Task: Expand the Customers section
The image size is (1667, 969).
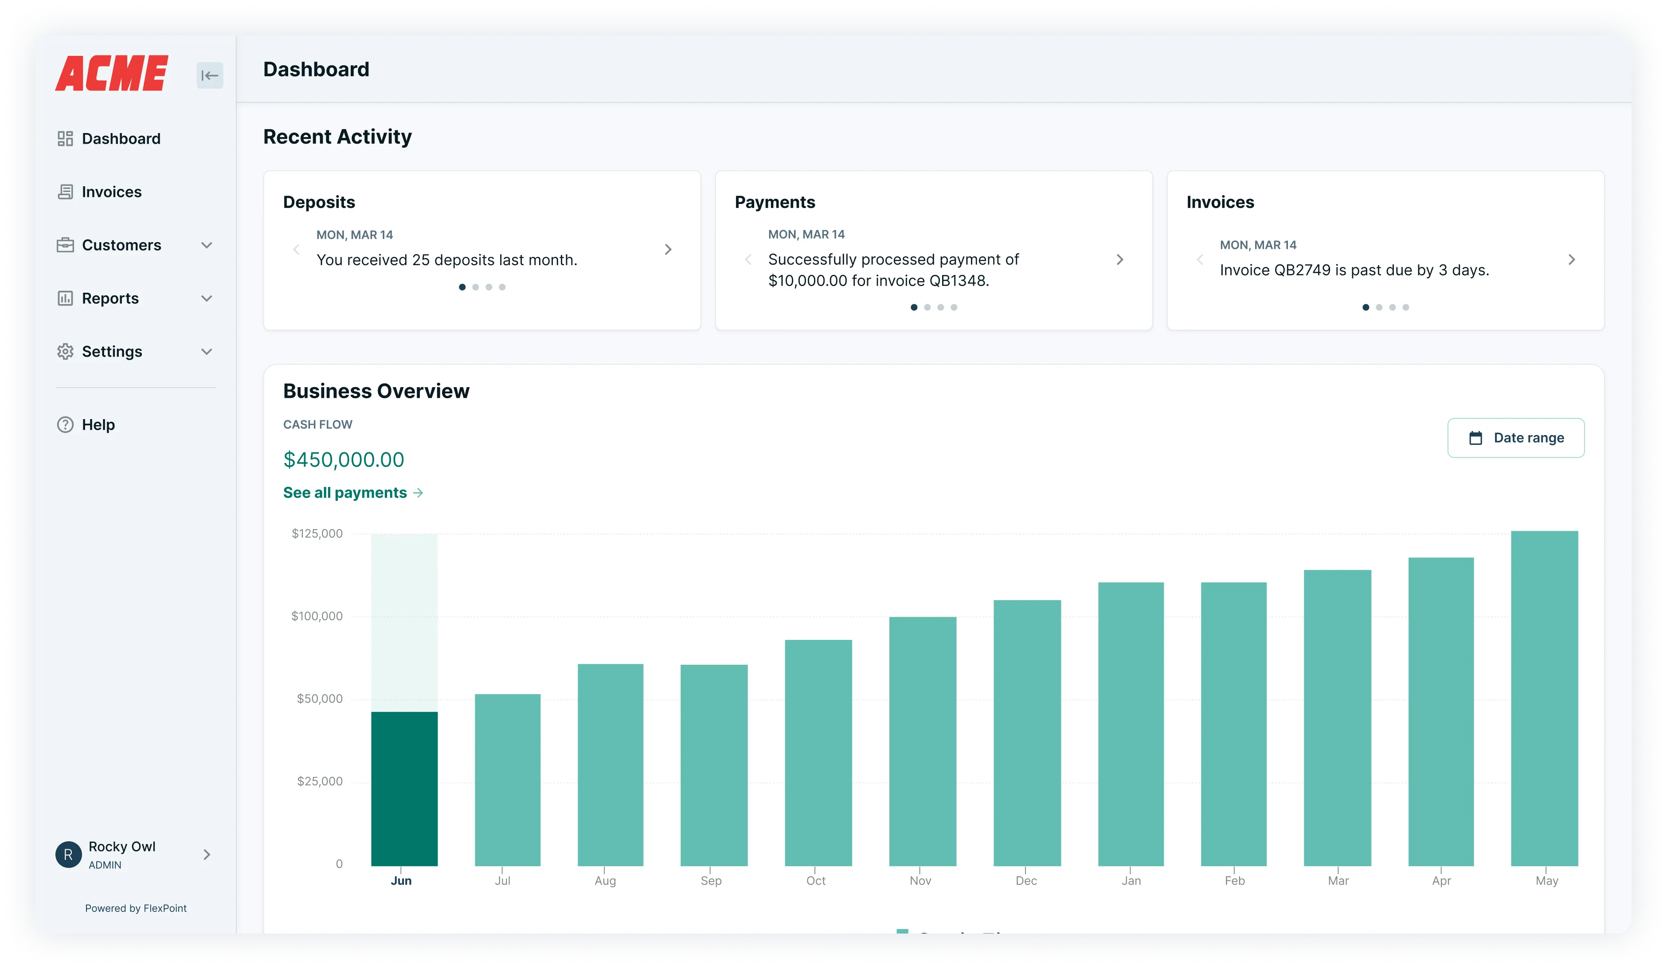Action: coord(207,245)
